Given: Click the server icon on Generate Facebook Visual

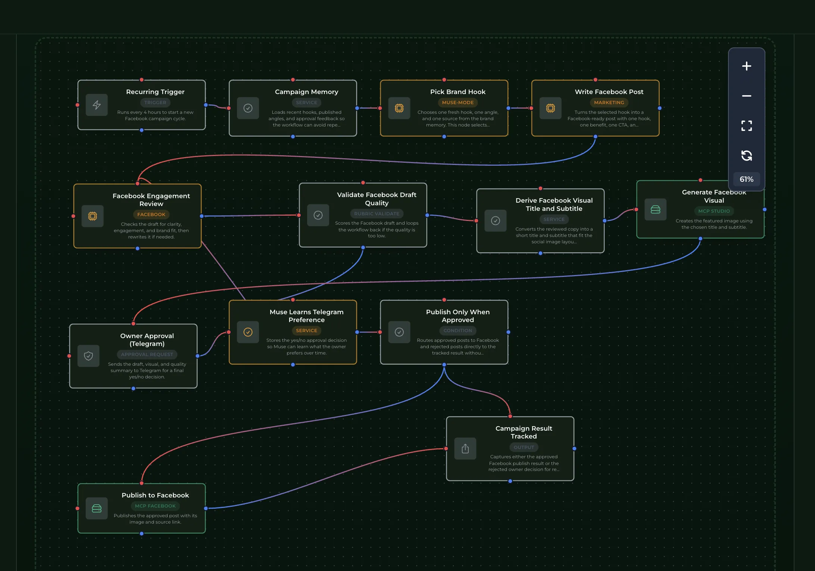Looking at the screenshot, I should tap(655, 209).
